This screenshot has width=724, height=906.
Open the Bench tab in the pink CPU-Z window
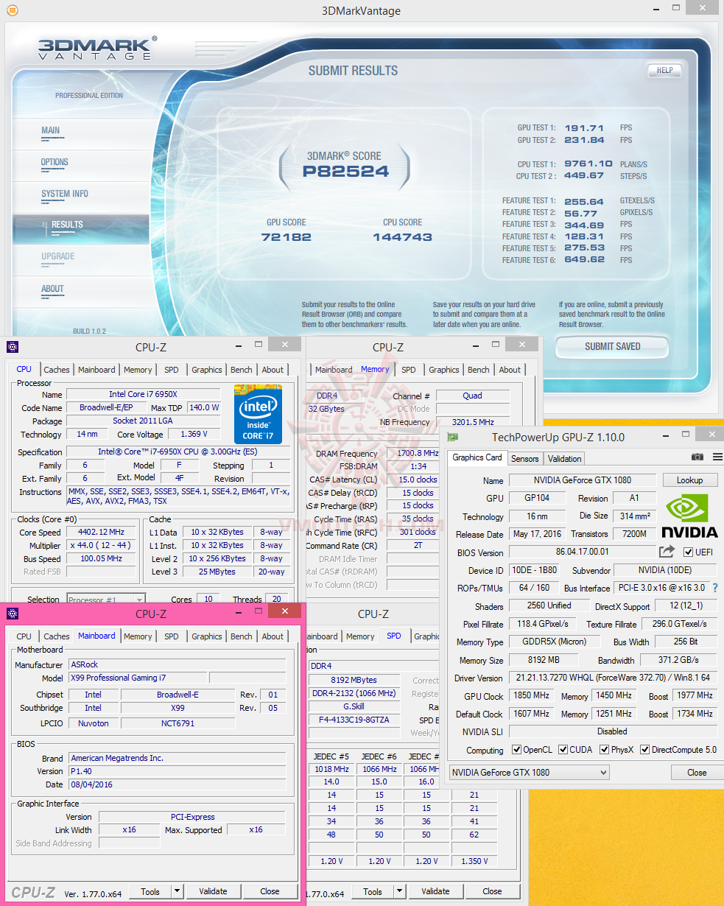241,636
